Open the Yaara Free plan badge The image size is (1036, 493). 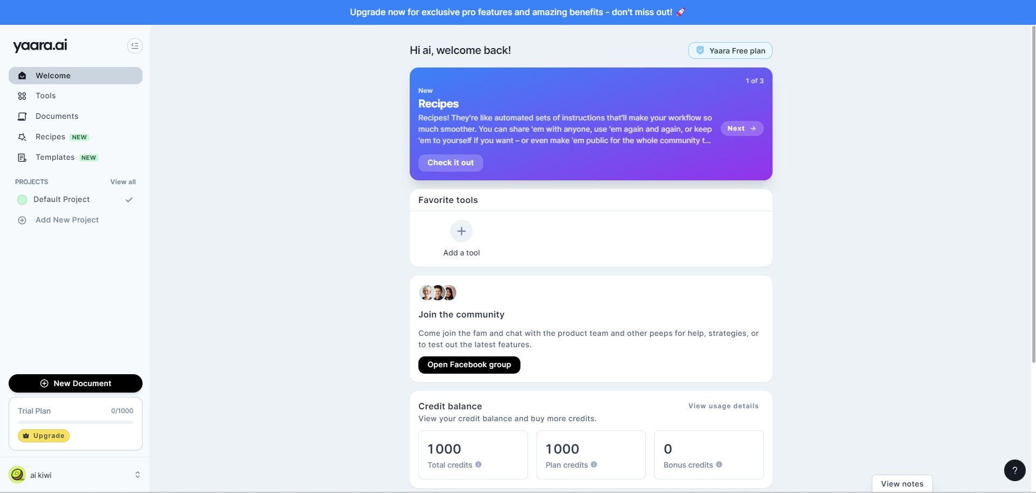pyautogui.click(x=730, y=51)
